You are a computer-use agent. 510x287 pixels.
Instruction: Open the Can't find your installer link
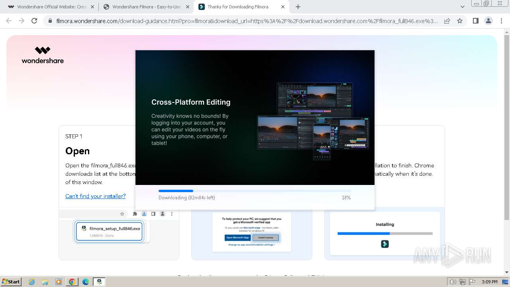95,196
